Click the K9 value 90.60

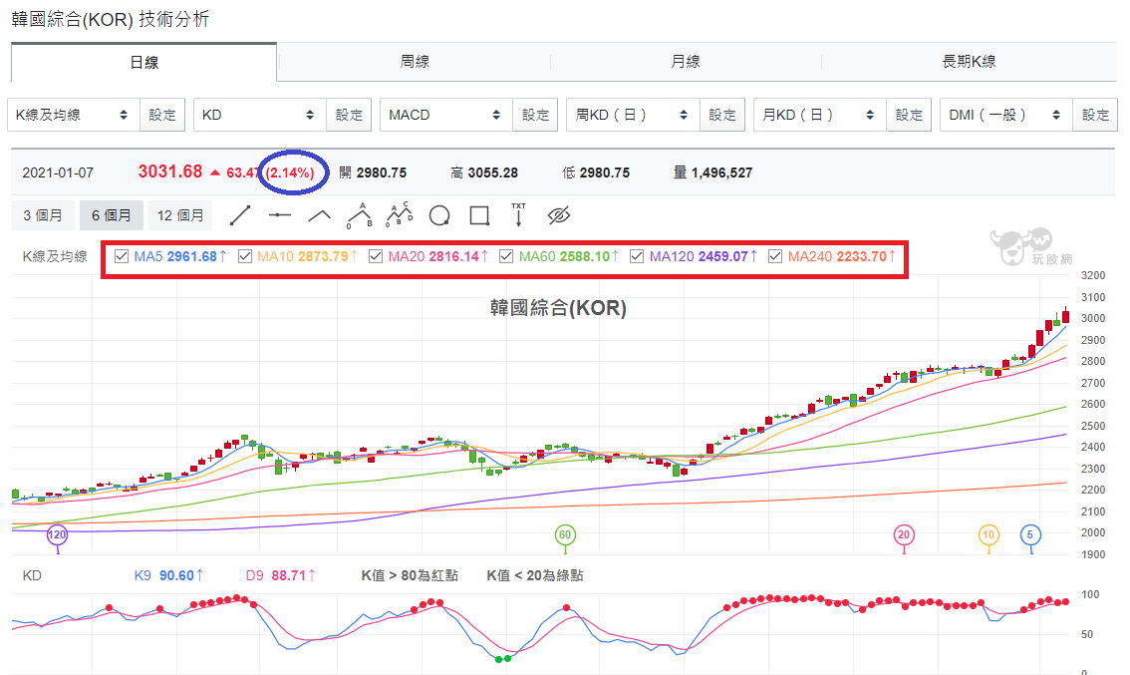tap(176, 575)
